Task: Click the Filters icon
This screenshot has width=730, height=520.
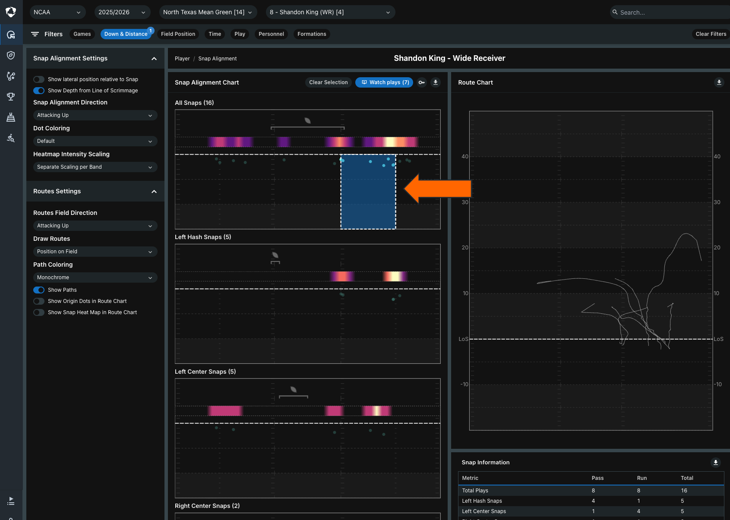Action: pyautogui.click(x=35, y=34)
